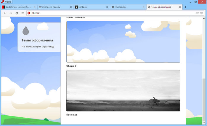Switch to the Bitdefender Internet Security tab
The image size is (207, 126).
[x=19, y=7]
